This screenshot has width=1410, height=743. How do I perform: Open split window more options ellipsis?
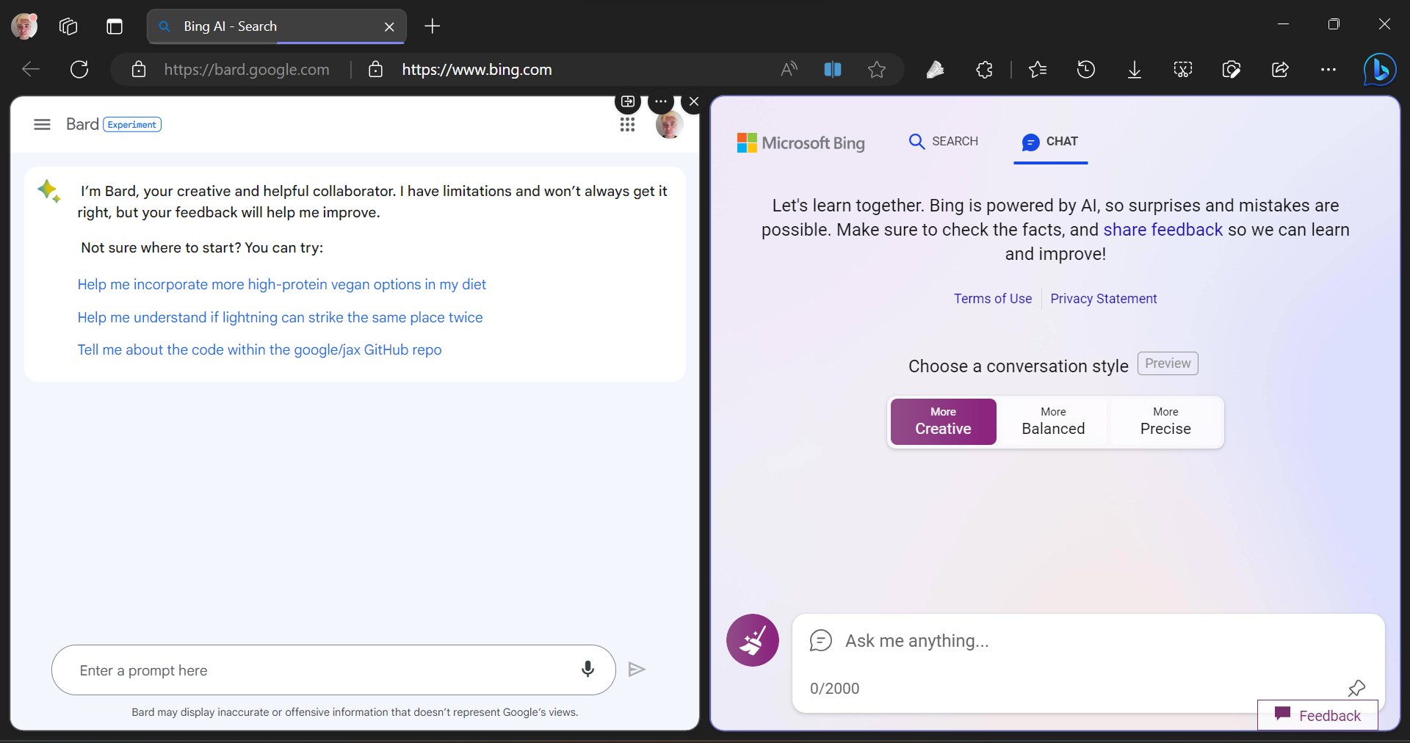(661, 101)
